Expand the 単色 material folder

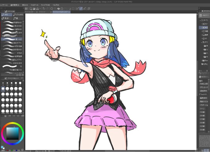pos(202,27)
